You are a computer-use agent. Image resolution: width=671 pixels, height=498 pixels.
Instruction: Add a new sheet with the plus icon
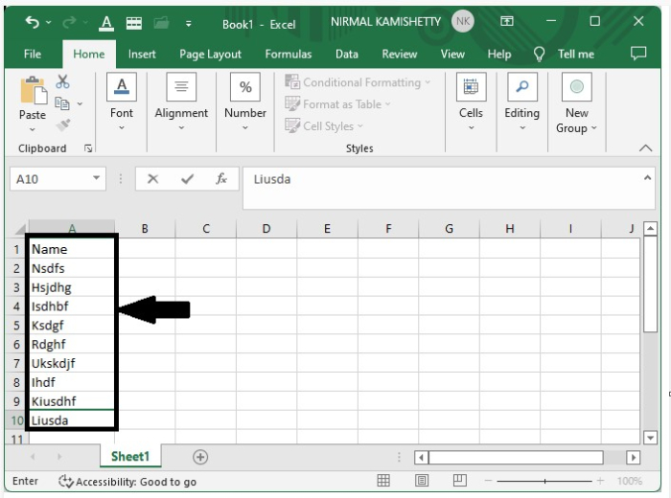coord(200,458)
